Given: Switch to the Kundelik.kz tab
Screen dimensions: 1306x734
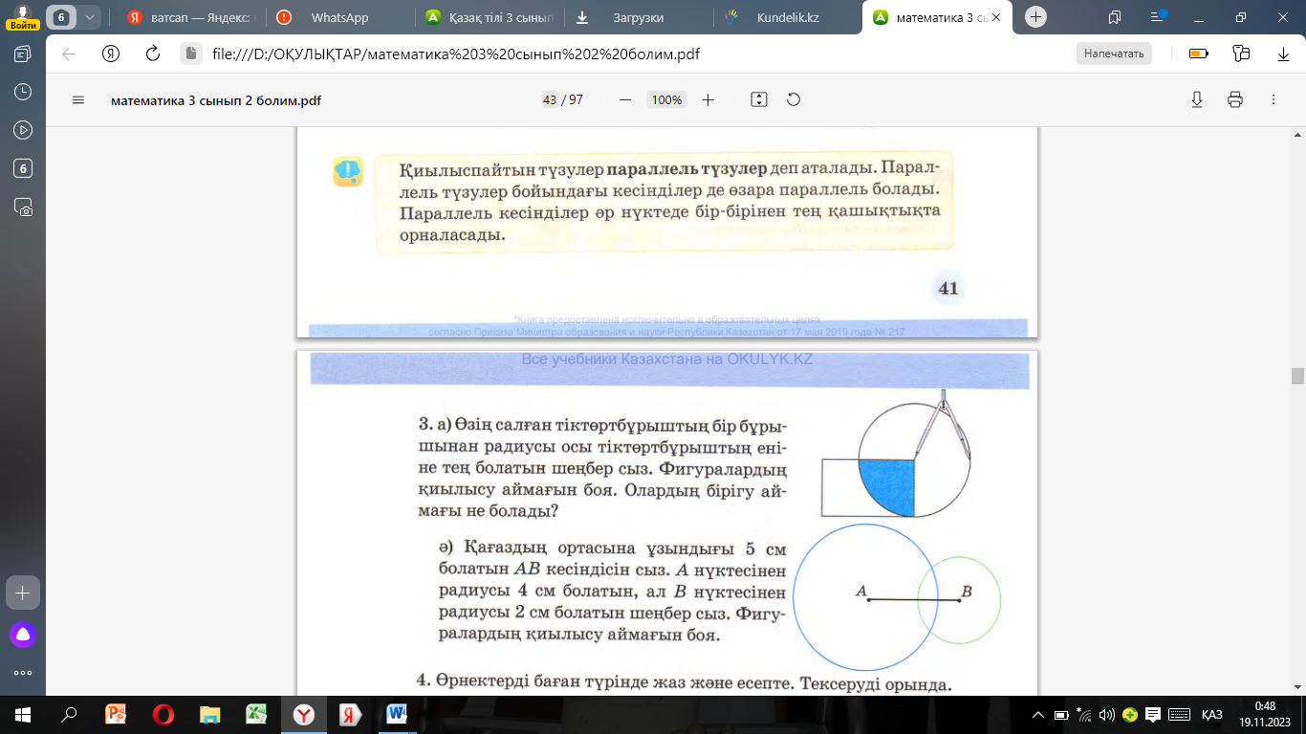Looking at the screenshot, I should [x=788, y=17].
